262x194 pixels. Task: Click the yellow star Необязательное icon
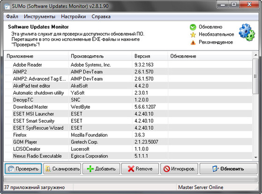pos(193,35)
